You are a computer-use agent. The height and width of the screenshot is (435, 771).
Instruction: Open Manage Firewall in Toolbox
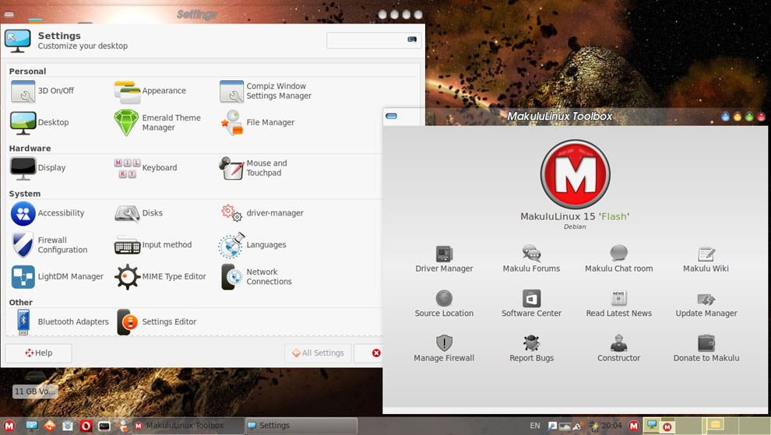[444, 349]
